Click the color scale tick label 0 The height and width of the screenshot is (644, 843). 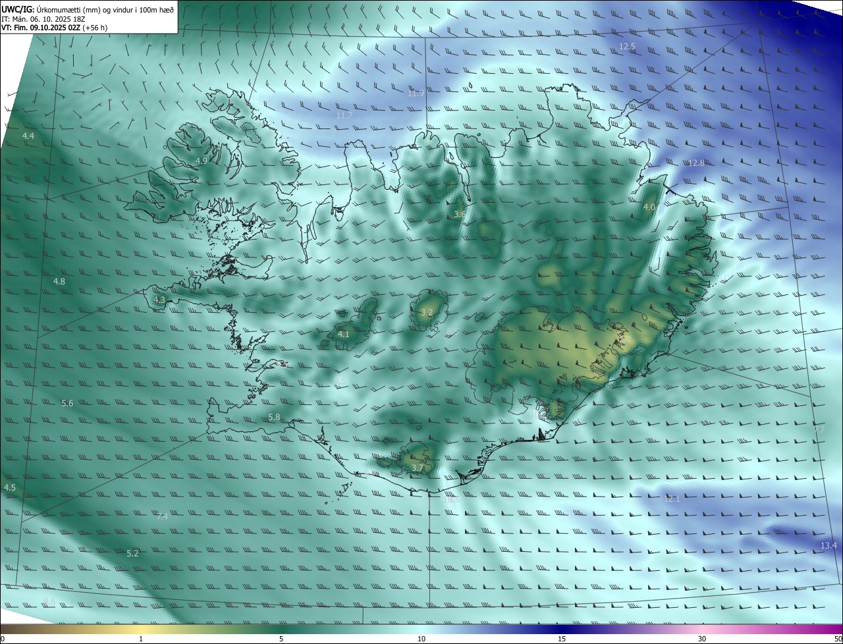pos(3,639)
